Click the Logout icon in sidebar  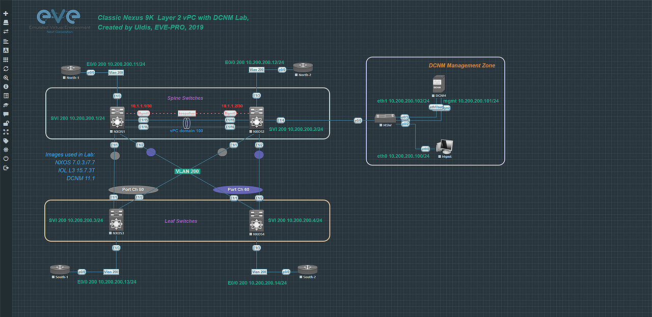tap(6, 167)
